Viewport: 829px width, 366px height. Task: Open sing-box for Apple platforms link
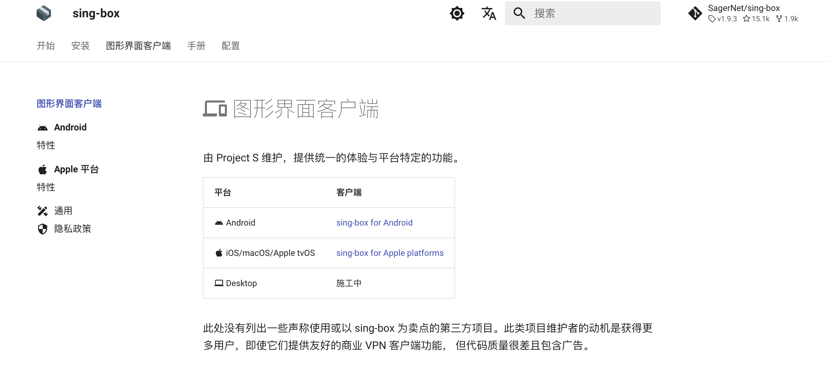[x=390, y=253]
